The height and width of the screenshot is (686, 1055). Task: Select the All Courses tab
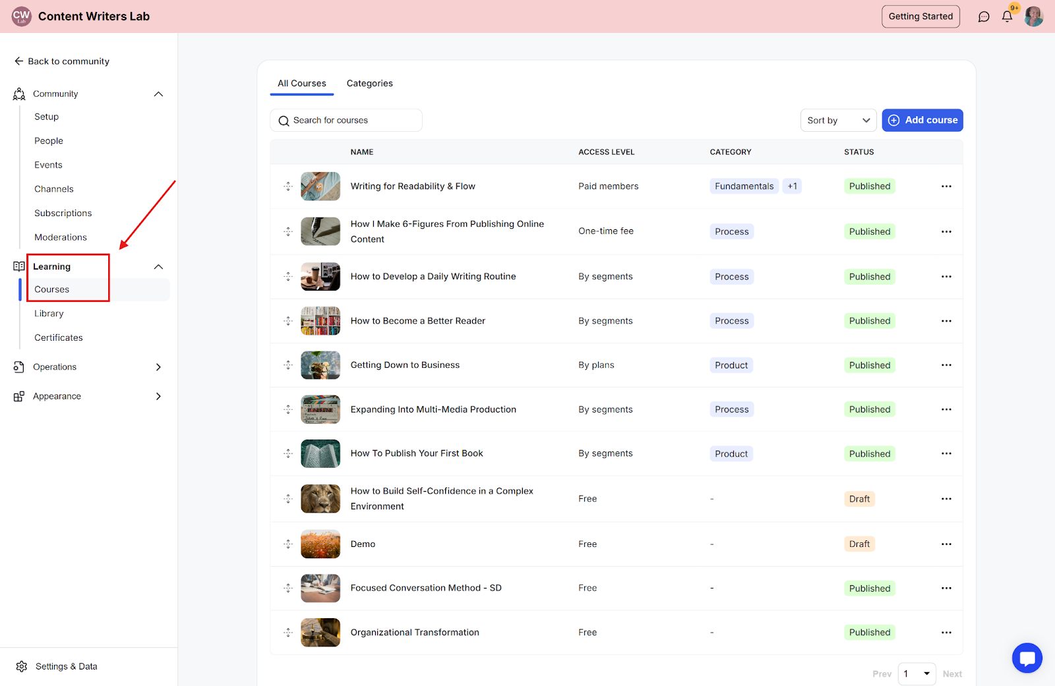(302, 84)
